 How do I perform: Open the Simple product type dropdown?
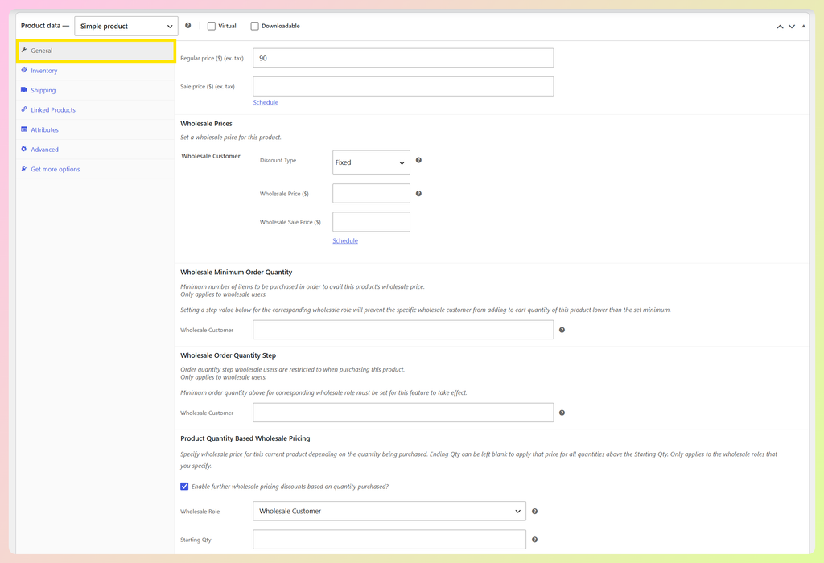pos(126,27)
